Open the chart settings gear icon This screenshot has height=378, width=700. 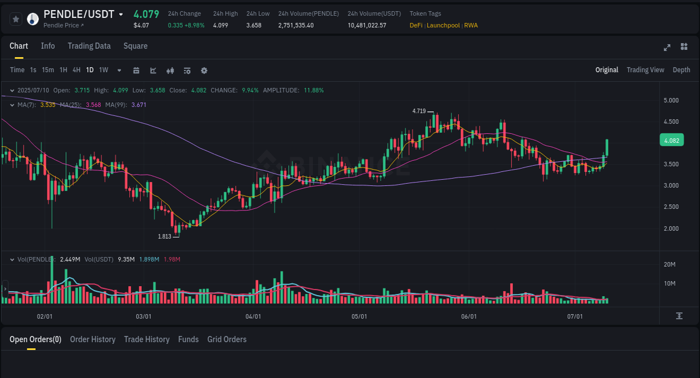pyautogui.click(x=204, y=70)
